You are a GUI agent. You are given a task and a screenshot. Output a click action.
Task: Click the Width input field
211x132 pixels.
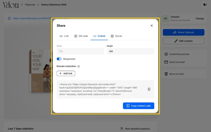click(80, 51)
